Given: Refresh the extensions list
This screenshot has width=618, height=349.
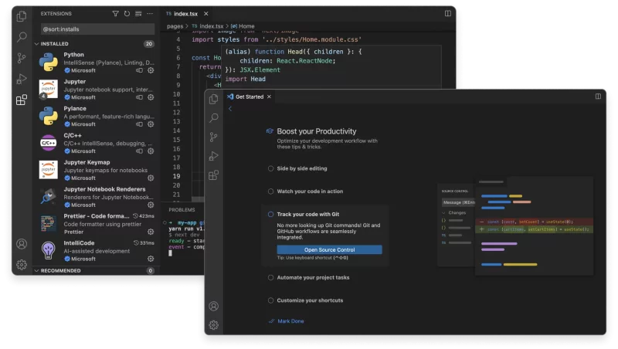Looking at the screenshot, I should coord(127,14).
